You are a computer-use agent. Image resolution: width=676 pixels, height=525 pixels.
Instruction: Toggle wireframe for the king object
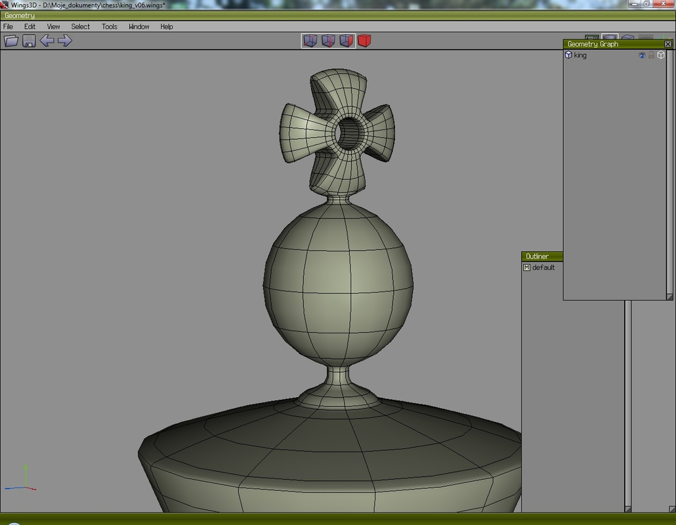click(x=661, y=56)
